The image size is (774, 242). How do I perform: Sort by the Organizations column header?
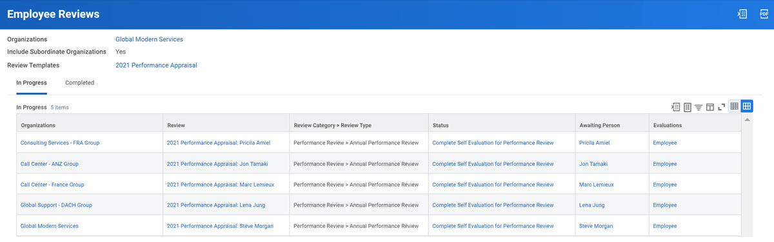coord(90,125)
